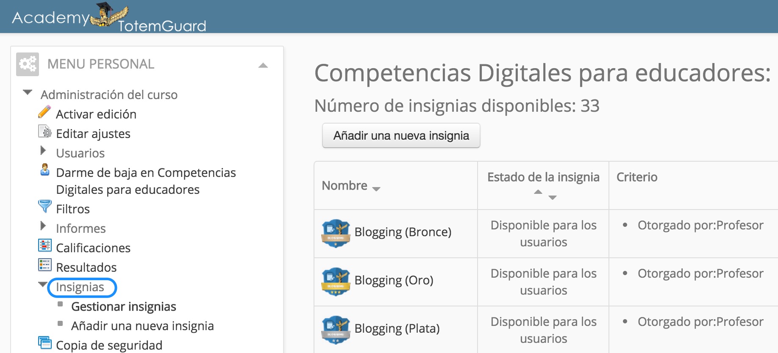Open the Blogging (Plata) badge
The width and height of the screenshot is (778, 353).
point(397,328)
